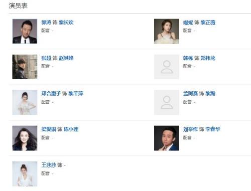Click placeholder avatar icon beside 孟阿赛
Viewport: 251px width, 191px height.
pos(167,102)
